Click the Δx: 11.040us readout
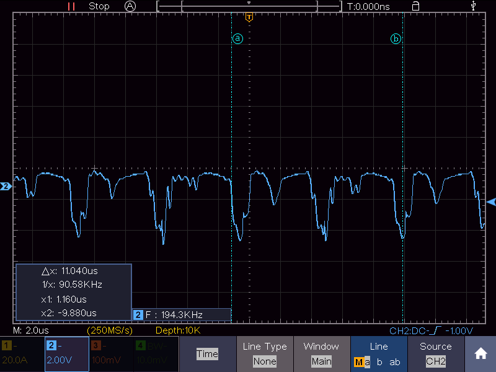 [70, 271]
